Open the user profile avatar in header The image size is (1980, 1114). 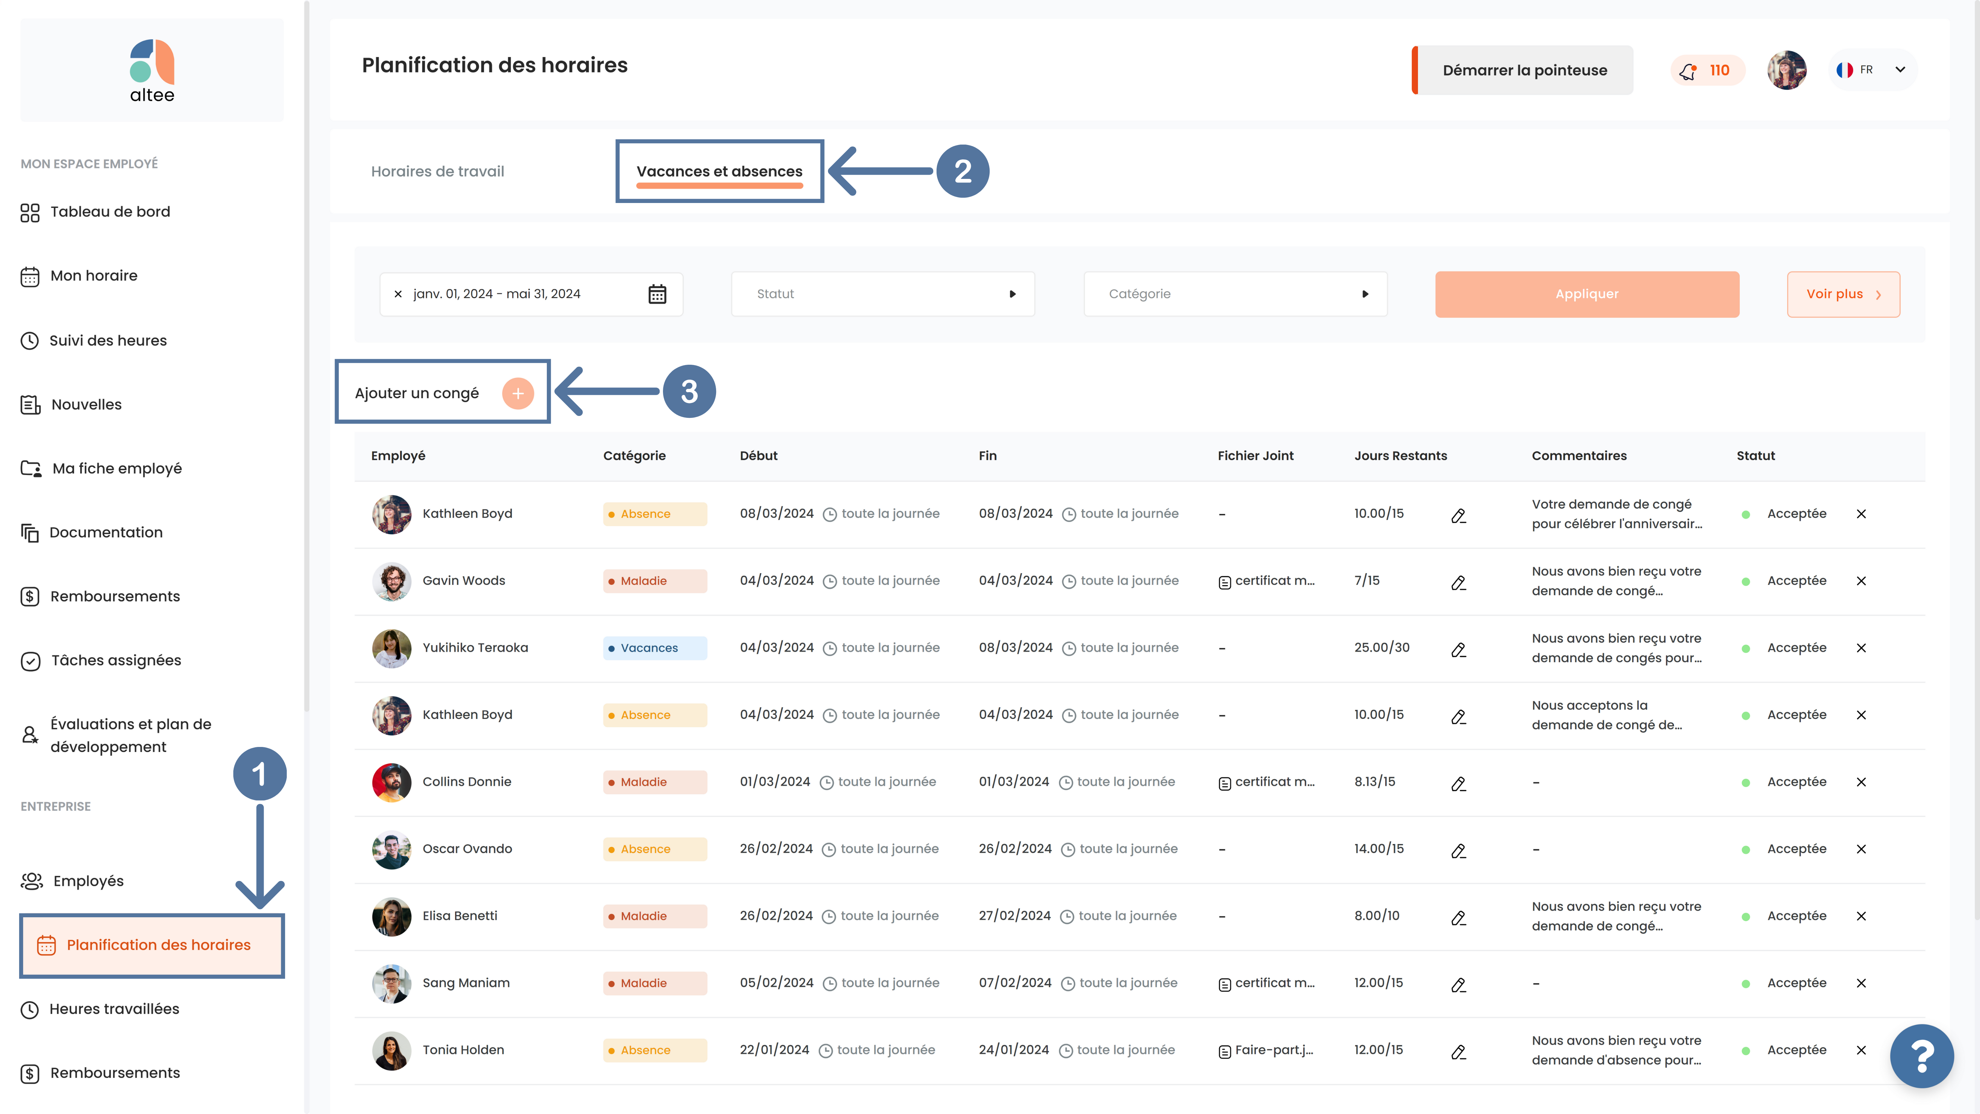click(x=1786, y=70)
